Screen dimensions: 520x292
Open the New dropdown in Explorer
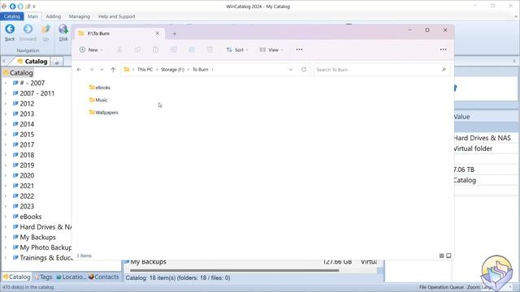(x=91, y=49)
